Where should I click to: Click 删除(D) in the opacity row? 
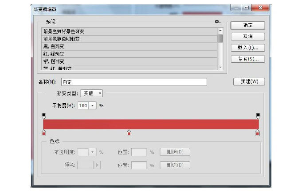(x=175, y=152)
